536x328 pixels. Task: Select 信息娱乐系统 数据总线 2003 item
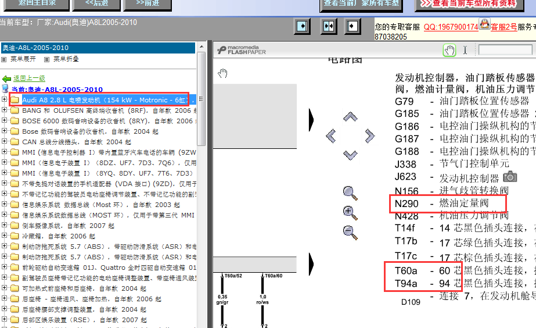[101, 205]
